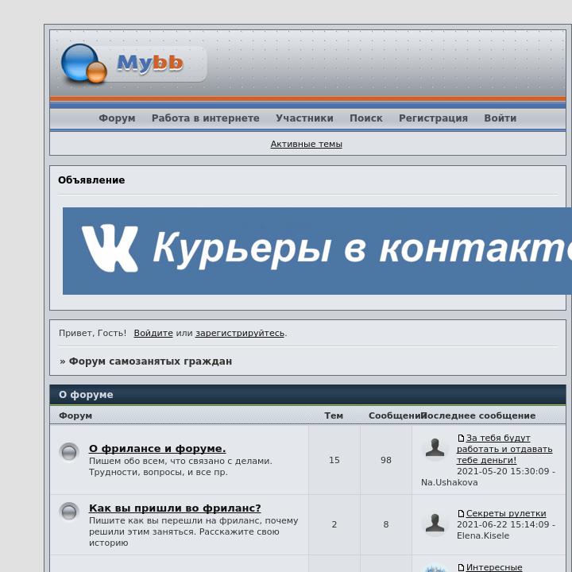Click topic count 2
The height and width of the screenshot is (572, 572).
[x=334, y=524]
